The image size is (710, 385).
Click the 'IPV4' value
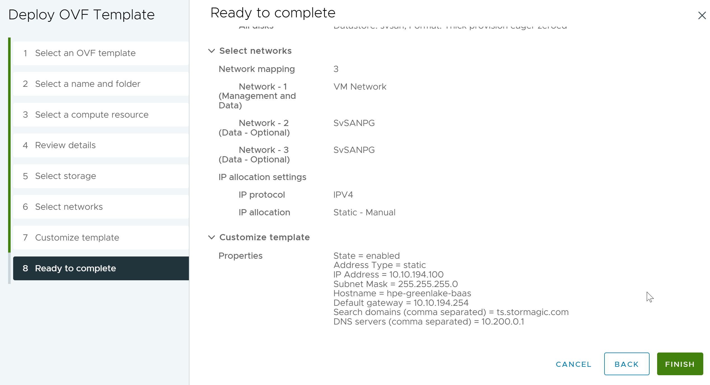coord(343,195)
